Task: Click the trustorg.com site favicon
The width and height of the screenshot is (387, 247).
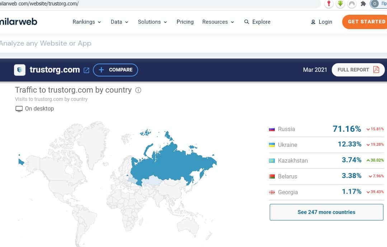Action: pyautogui.click(x=20, y=70)
